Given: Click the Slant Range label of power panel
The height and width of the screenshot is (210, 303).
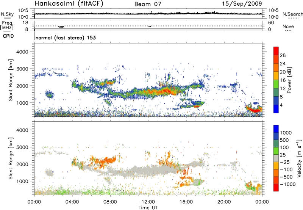Looking at the screenshot, I should pyautogui.click(x=11, y=80).
